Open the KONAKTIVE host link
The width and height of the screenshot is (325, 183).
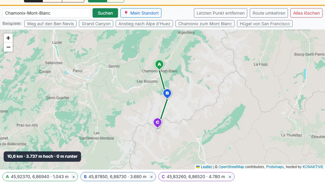click(x=313, y=167)
